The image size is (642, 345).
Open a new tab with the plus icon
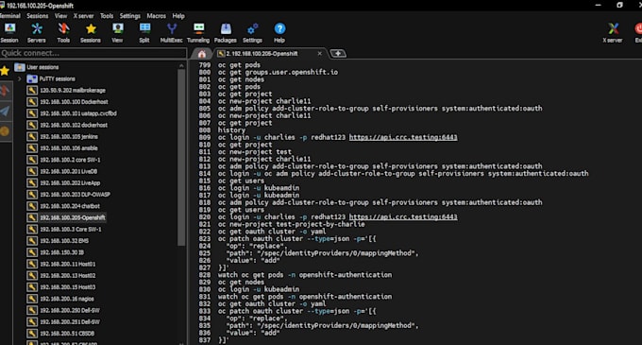click(x=338, y=53)
